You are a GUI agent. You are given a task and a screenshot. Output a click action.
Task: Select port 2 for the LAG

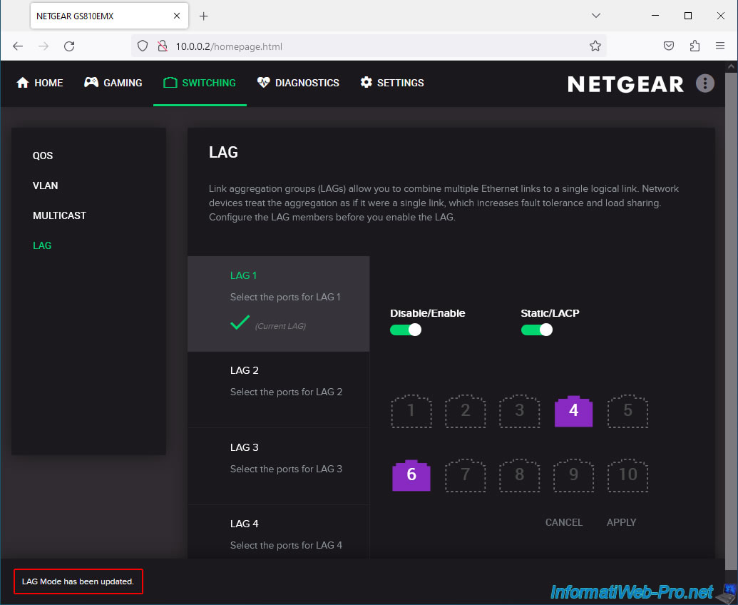point(465,411)
